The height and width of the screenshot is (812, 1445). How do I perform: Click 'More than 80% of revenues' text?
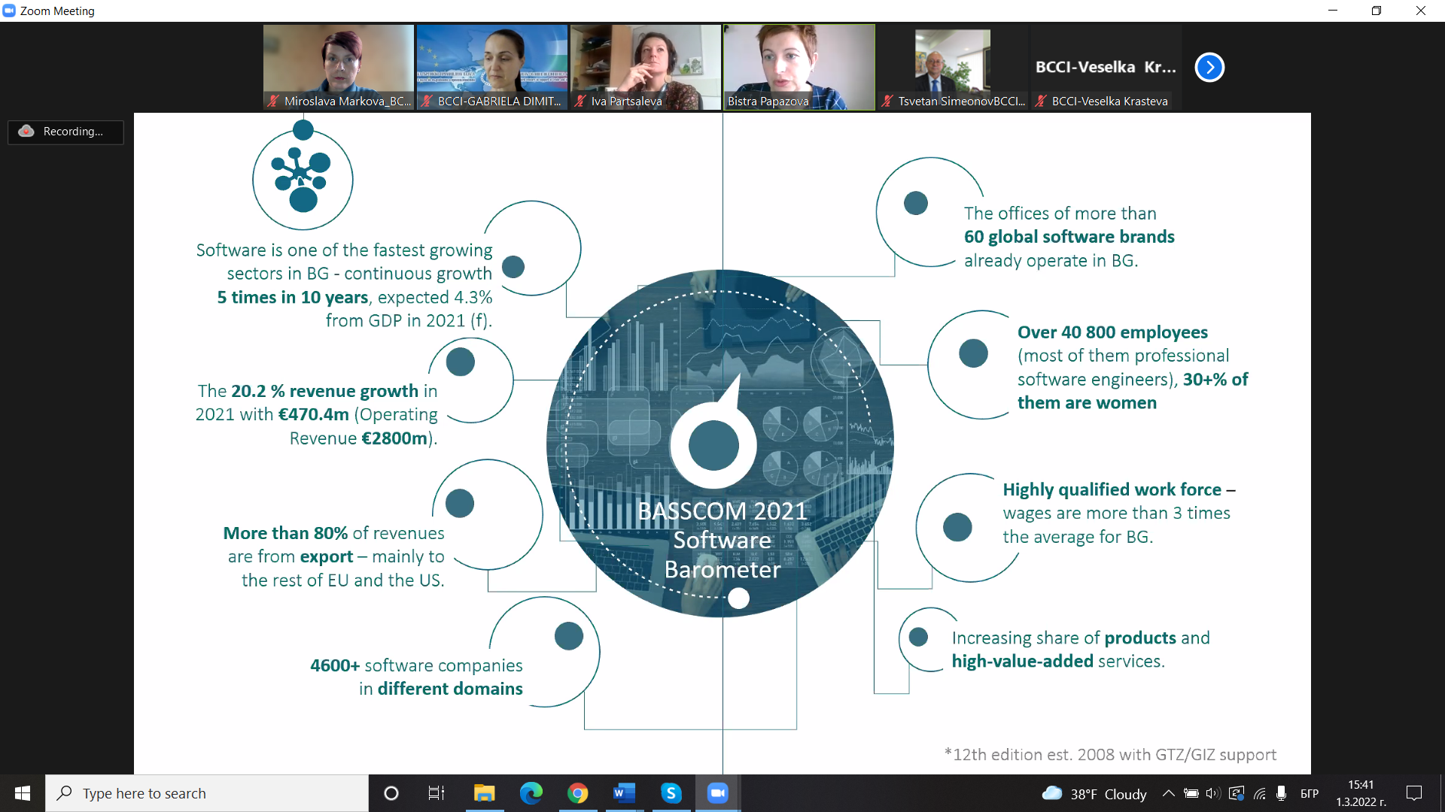[x=333, y=533]
